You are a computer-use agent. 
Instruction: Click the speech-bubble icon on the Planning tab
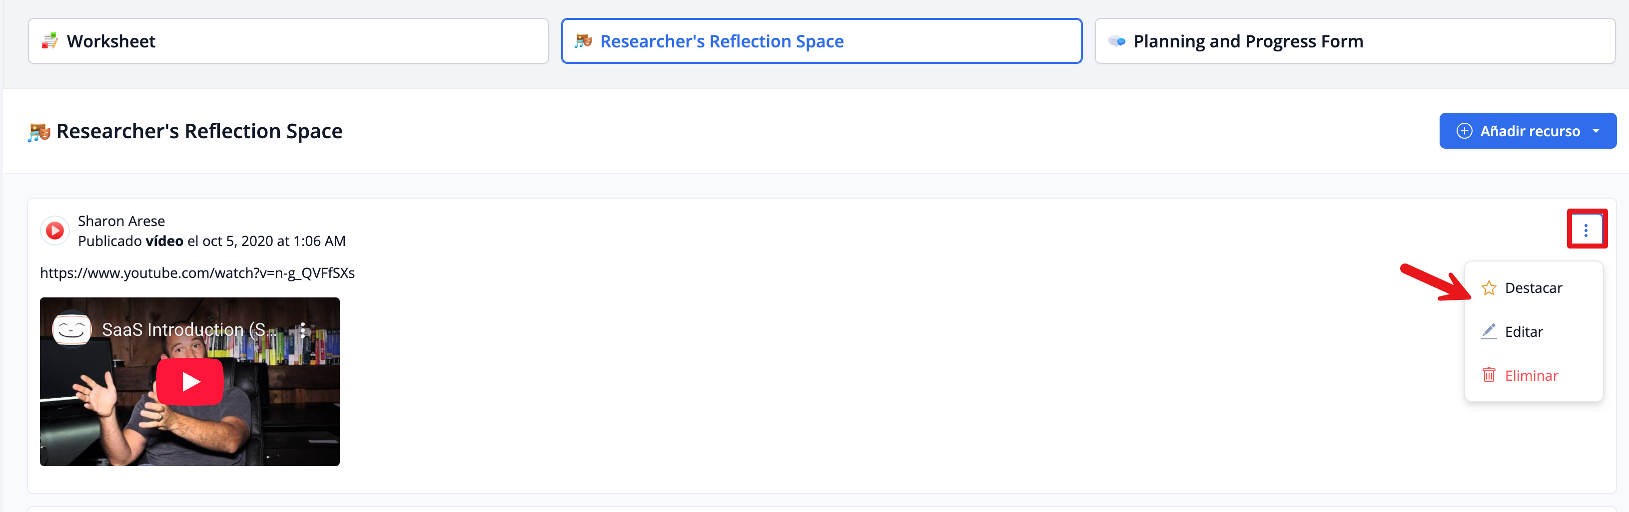1117,41
